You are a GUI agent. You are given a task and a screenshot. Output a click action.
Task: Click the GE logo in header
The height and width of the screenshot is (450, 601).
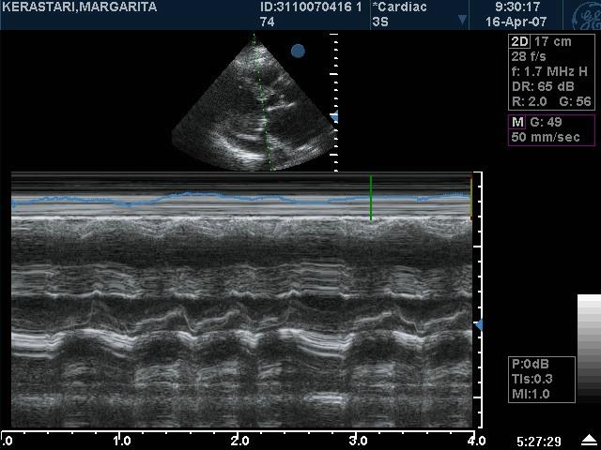[x=586, y=15]
